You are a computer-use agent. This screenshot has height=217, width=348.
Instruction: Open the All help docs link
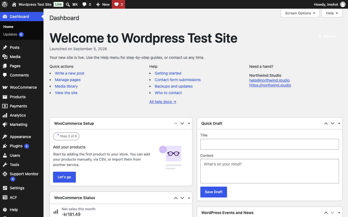tap(163, 102)
